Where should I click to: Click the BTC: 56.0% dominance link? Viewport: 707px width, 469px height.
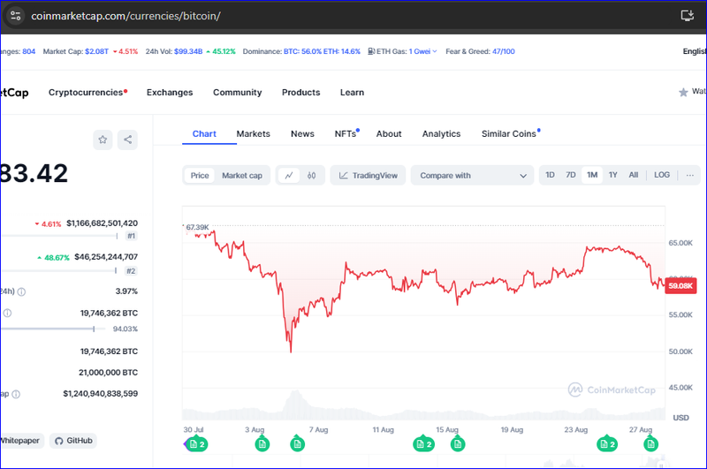coord(302,51)
